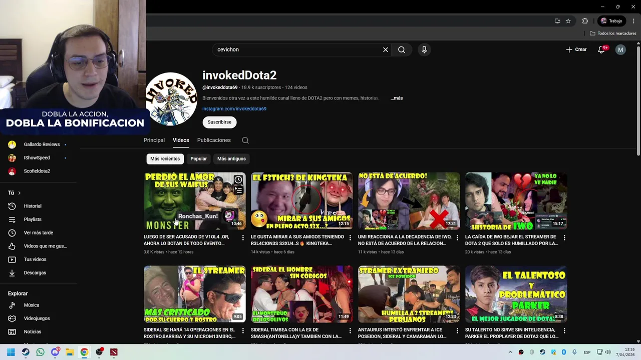Play the PERDIÓ EL AMOR DE SUS WAIFUS video
Screen dimensions: 641x360
pyautogui.click(x=194, y=201)
